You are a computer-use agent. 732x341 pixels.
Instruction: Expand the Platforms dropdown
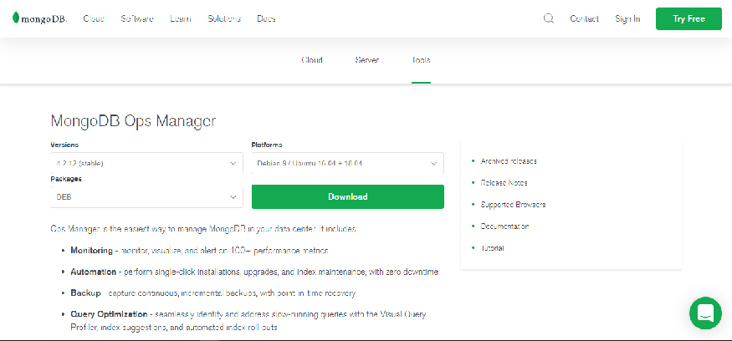tap(348, 163)
